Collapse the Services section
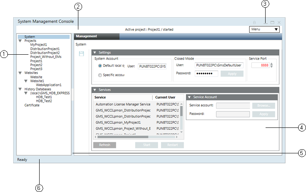The image size is (306, 192). [94, 90]
